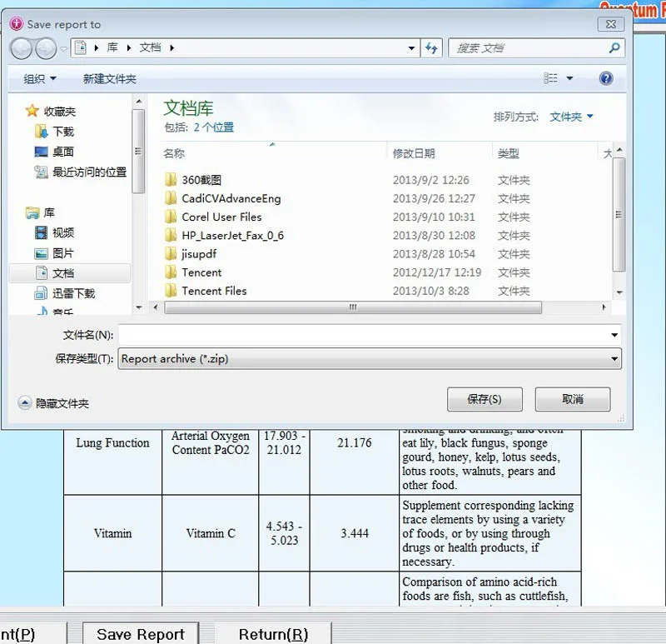The height and width of the screenshot is (644, 666).
Task: Click 新建文件夹 in the toolbar
Action: point(109,79)
